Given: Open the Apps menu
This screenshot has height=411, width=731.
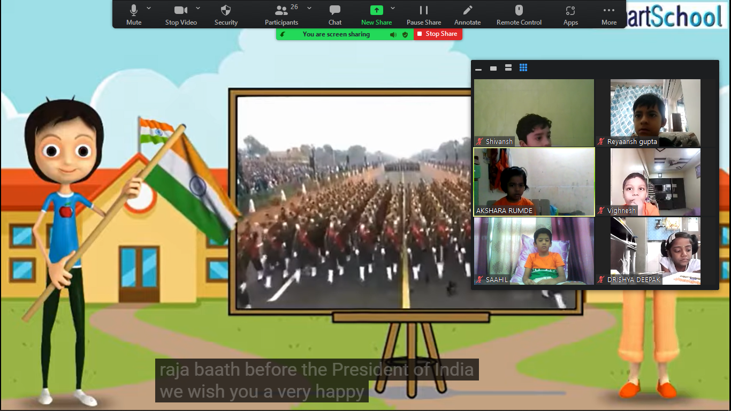Looking at the screenshot, I should tap(570, 14).
